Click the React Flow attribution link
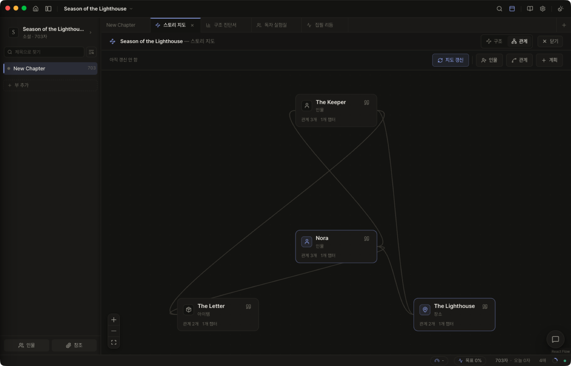Image resolution: width=571 pixels, height=366 pixels. [560, 352]
